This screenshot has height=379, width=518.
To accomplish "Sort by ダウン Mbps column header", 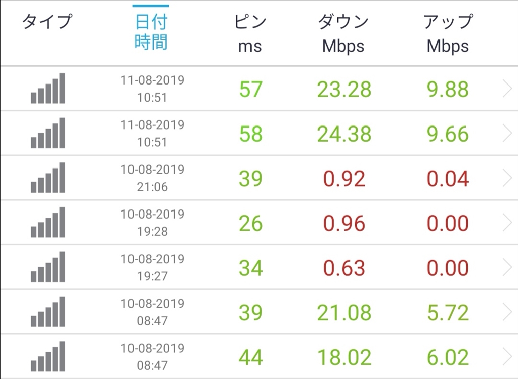I will tap(343, 33).
